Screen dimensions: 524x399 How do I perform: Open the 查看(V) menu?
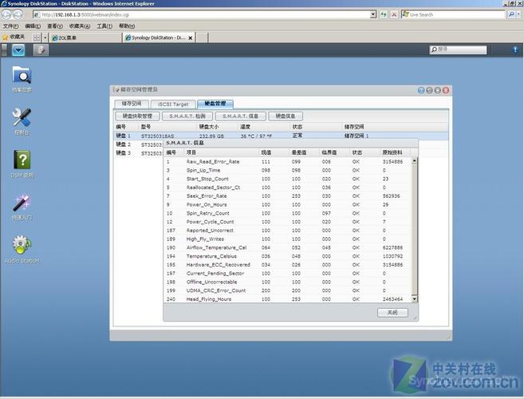pyautogui.click(x=55, y=26)
